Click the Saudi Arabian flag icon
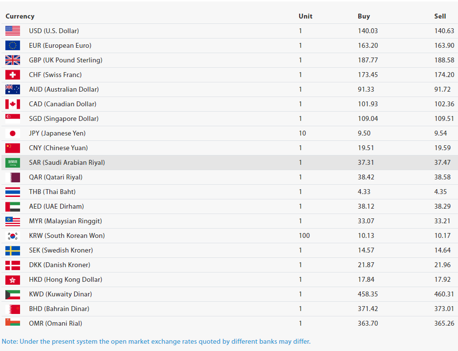The width and height of the screenshot is (458, 351). pos(13,162)
